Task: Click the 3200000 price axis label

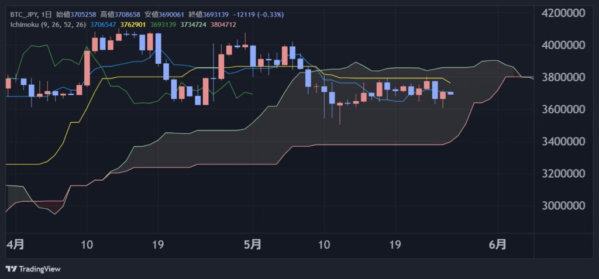Action: tap(563, 174)
